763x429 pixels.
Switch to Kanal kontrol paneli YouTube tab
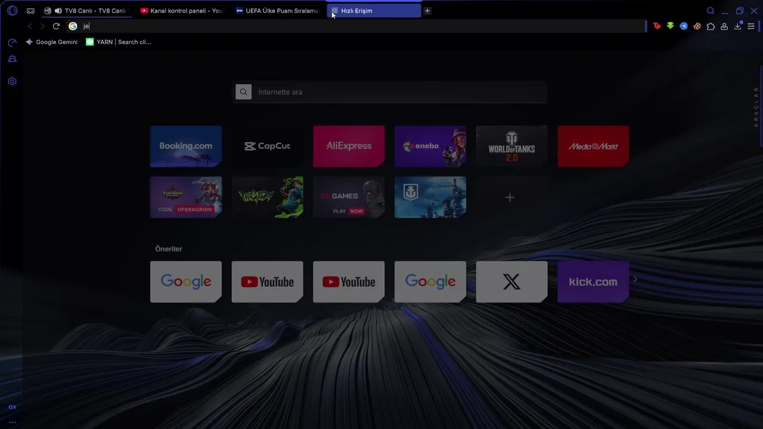click(x=181, y=11)
